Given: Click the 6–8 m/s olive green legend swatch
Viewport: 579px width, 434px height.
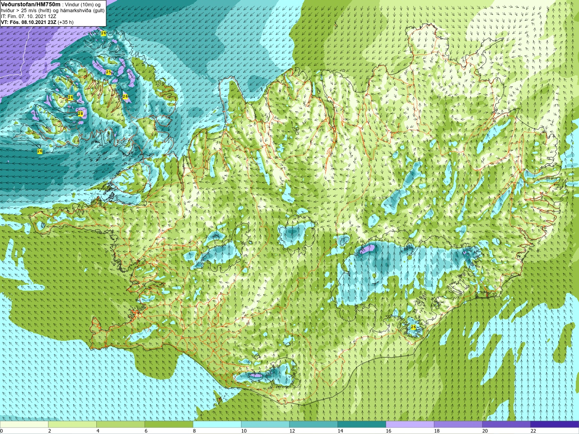Looking at the screenshot, I should tap(169, 425).
